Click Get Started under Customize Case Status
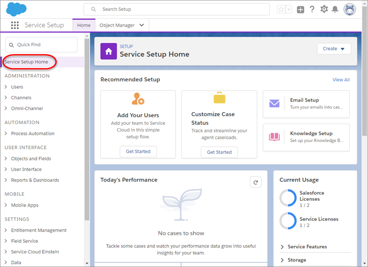This screenshot has width=368, height=267. click(x=219, y=152)
